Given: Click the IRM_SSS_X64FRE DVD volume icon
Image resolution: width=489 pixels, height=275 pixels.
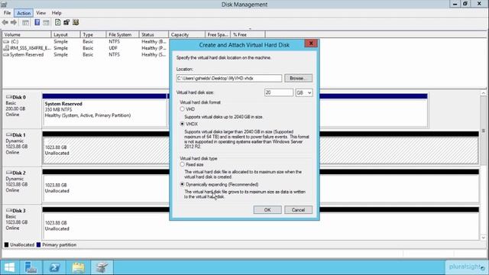Looking at the screenshot, I should click(x=6, y=48).
